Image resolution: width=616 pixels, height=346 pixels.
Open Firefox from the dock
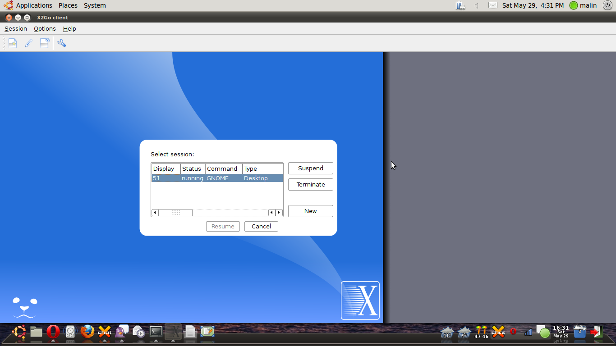[x=87, y=332]
